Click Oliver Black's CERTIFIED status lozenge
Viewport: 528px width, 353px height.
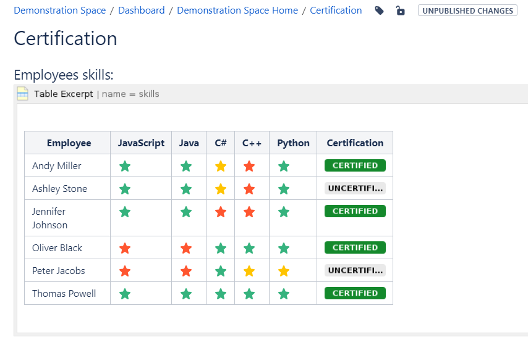(355, 247)
